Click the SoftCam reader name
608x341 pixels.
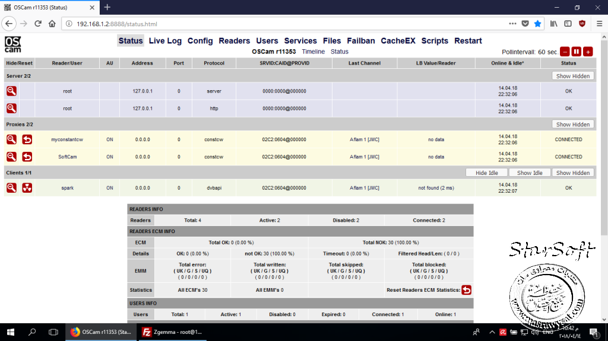(68, 157)
